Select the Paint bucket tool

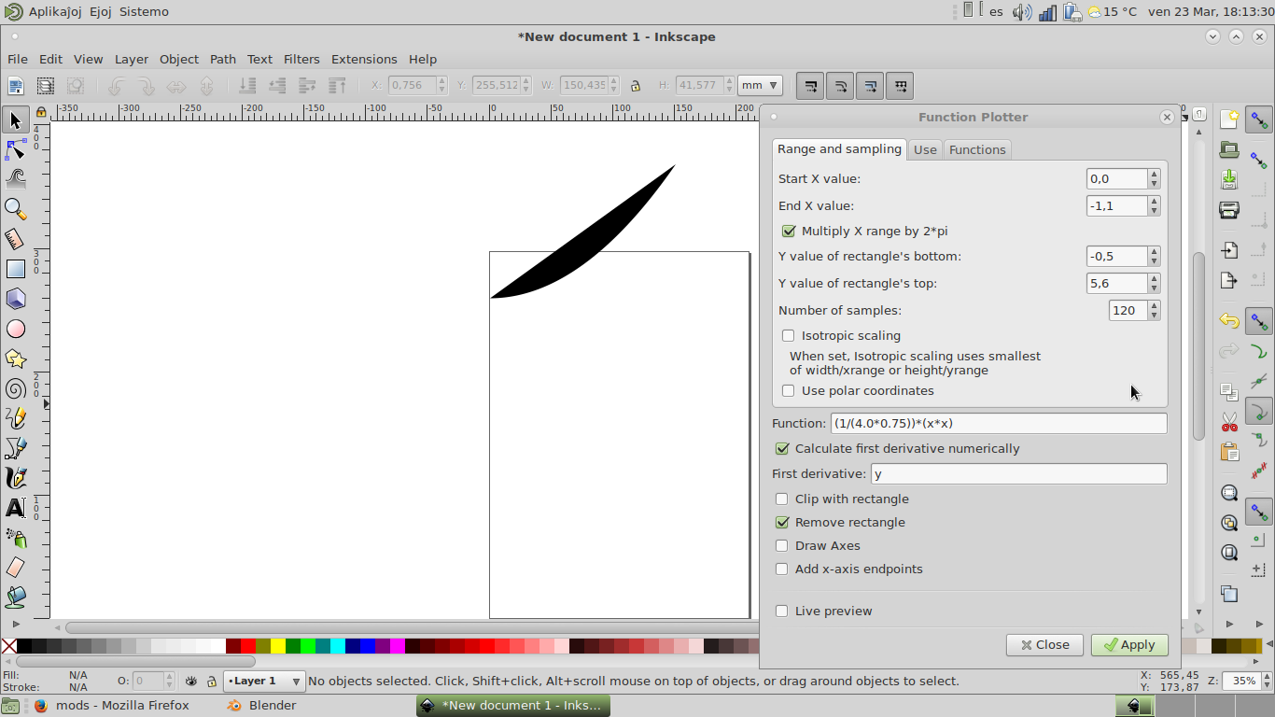[x=15, y=597]
